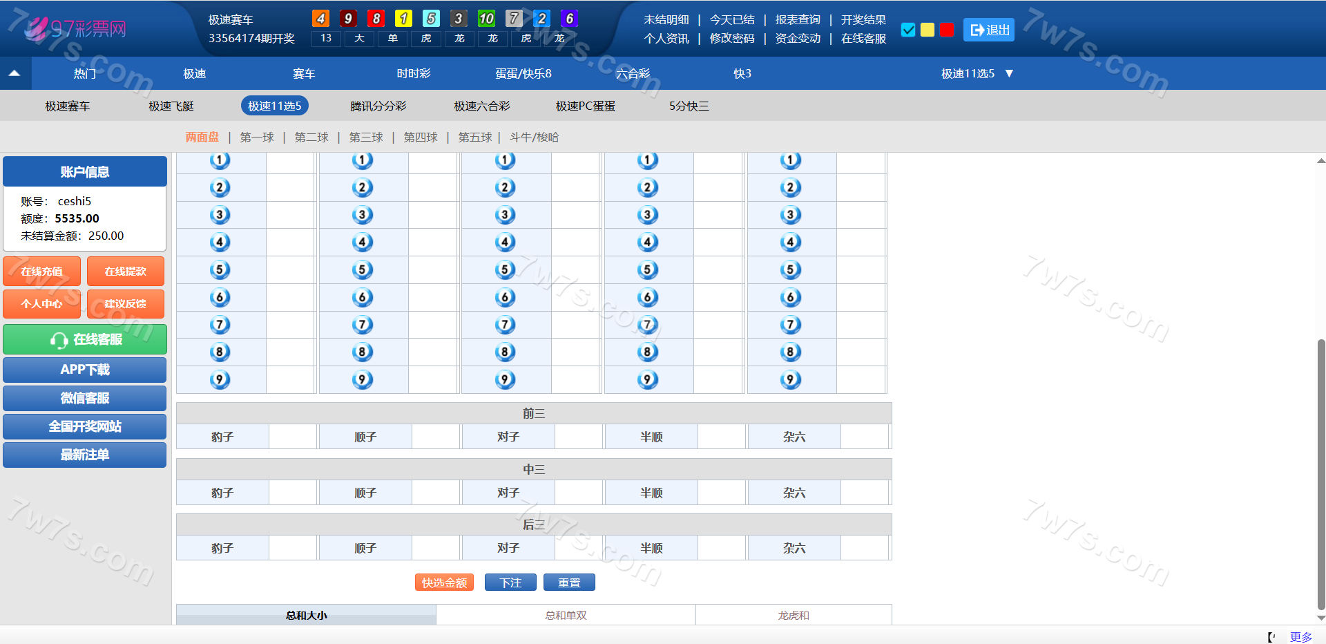Expand the 更多 link at bottom right

(1300, 636)
